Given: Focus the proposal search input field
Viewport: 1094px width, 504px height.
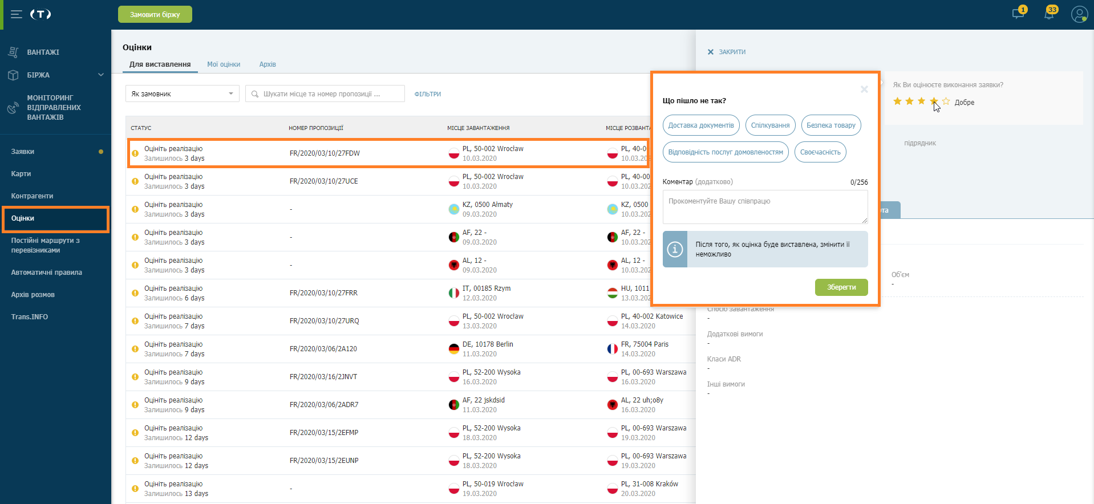Looking at the screenshot, I should 325,94.
